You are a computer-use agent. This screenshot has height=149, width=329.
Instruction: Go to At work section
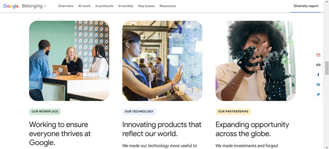(84, 6)
